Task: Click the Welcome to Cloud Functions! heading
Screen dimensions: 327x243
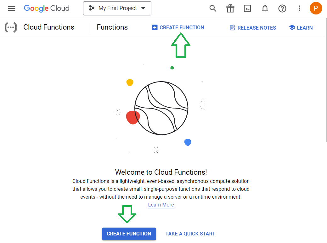Action: point(161,172)
